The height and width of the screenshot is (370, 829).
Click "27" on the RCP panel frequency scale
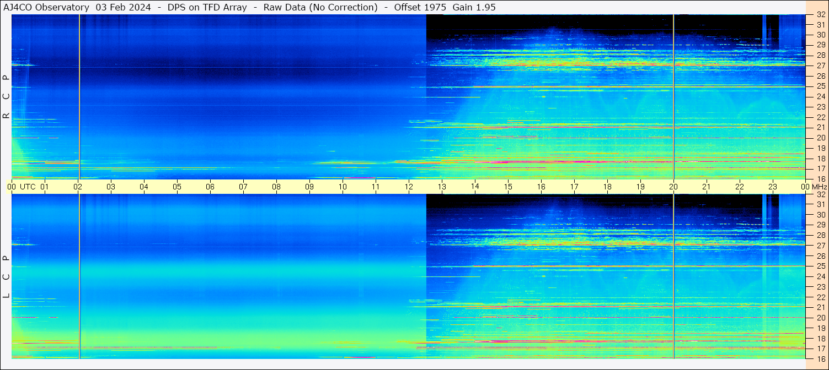coord(820,66)
